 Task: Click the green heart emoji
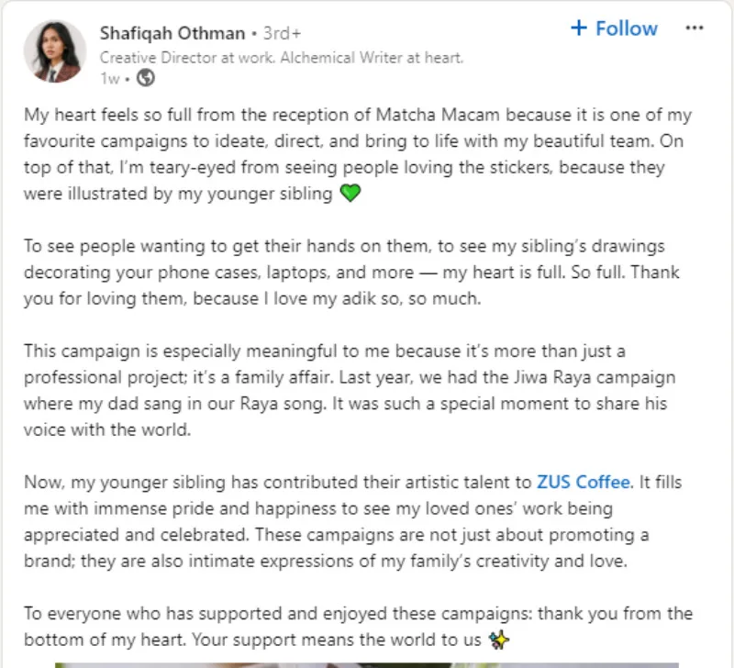350,195
